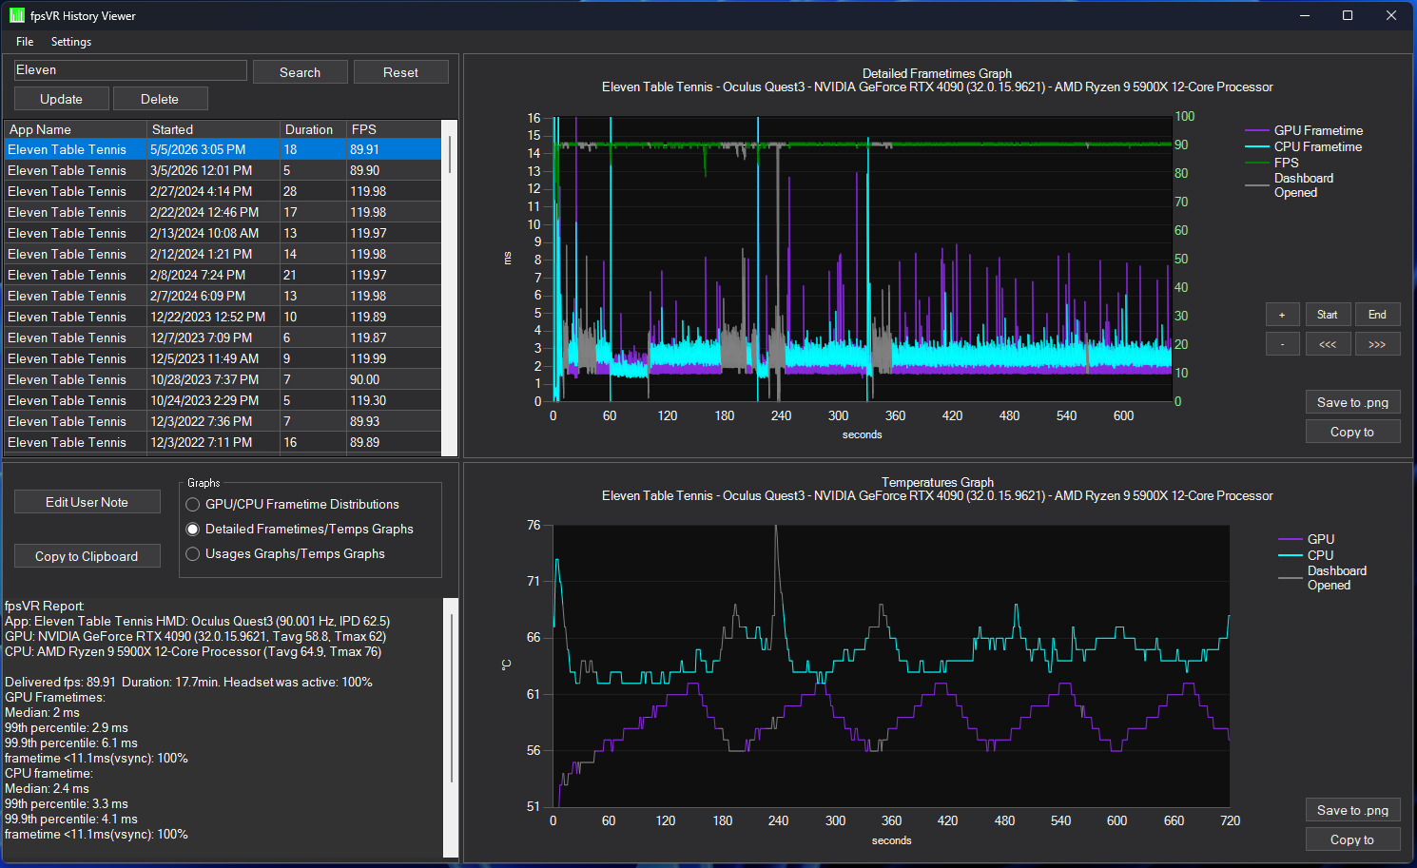This screenshot has height=868, width=1417.
Task: Minimize the fpsVR History Viewer window
Action: click(1304, 15)
